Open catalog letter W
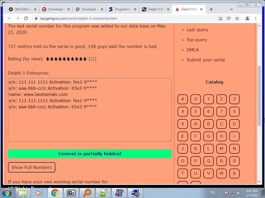The image size is (265, 198). coord(222,174)
